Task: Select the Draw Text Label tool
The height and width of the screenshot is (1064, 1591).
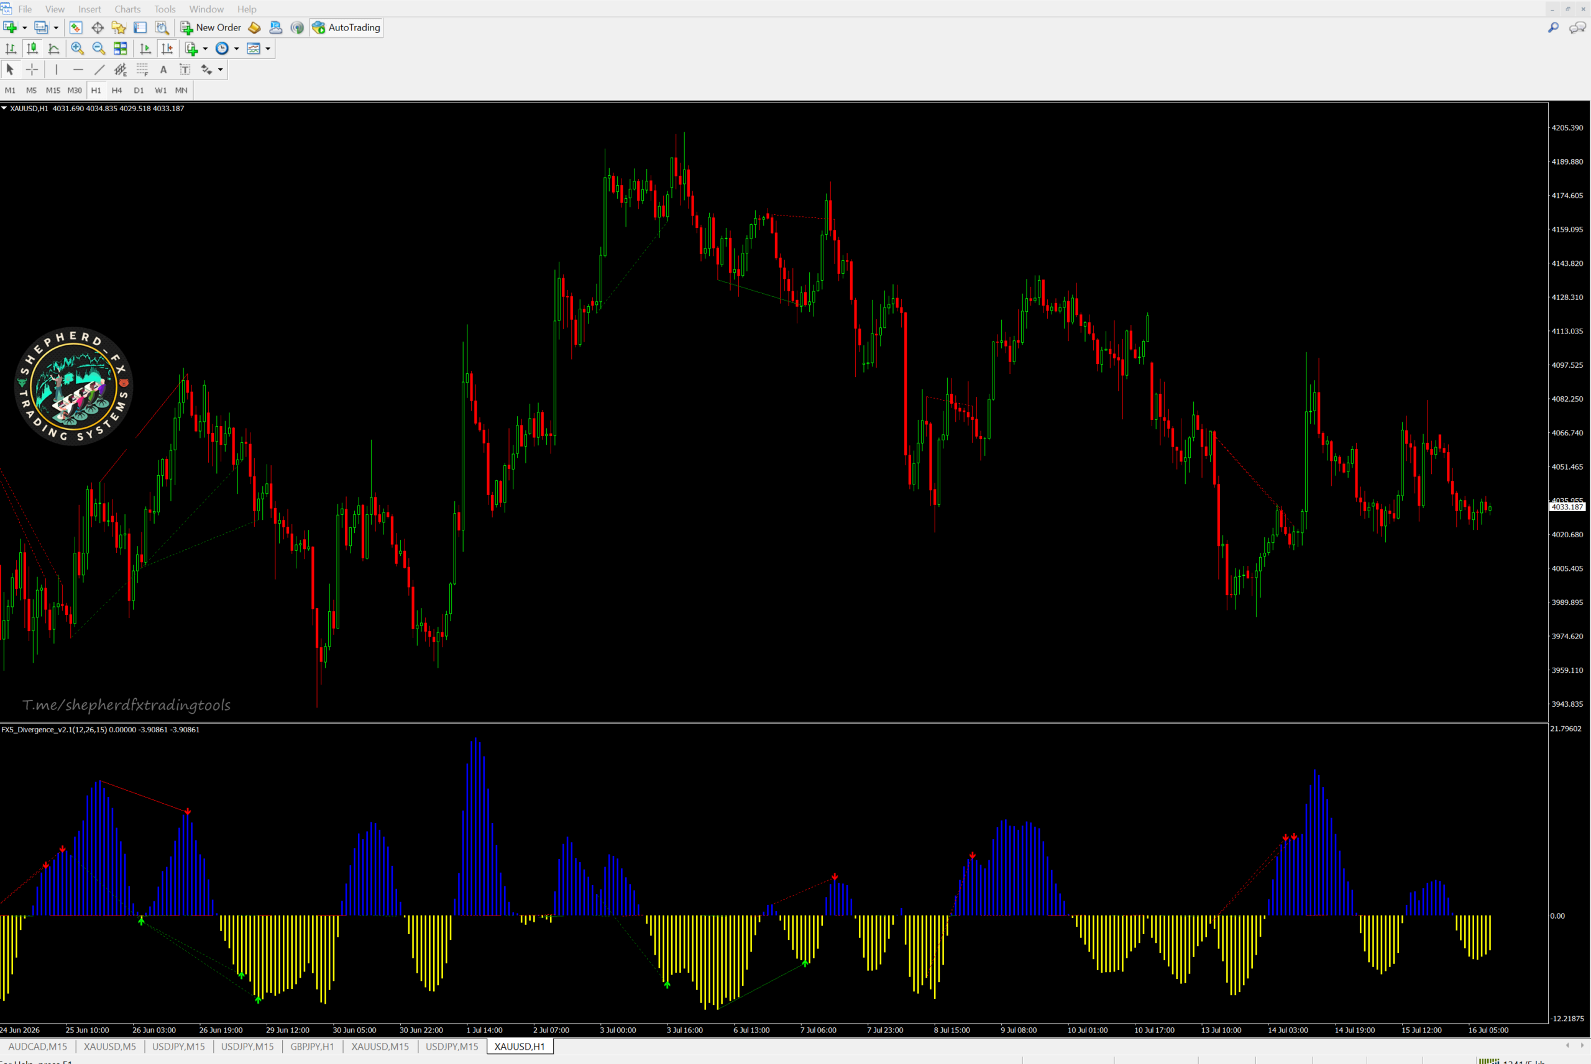Action: 185,69
